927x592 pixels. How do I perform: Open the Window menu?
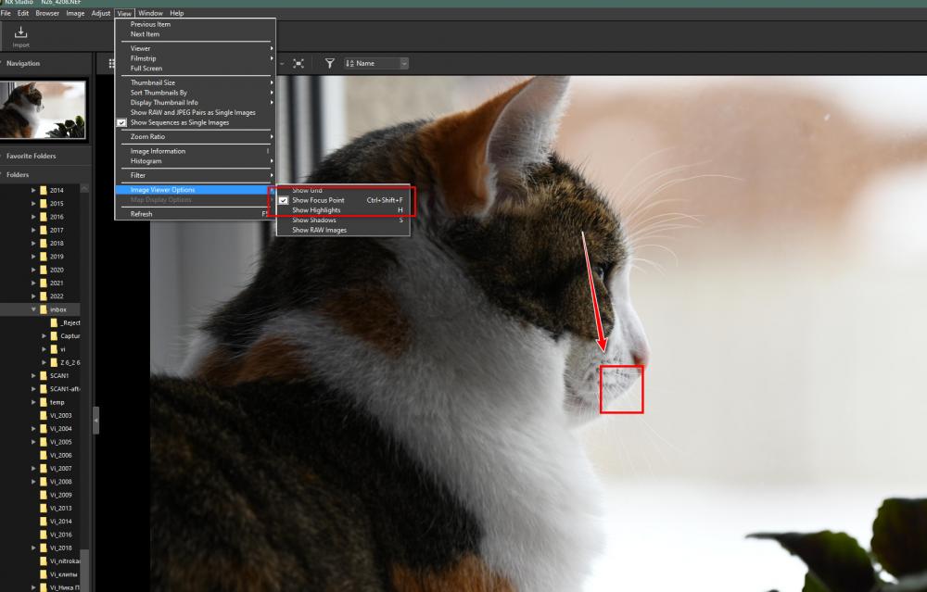tap(150, 13)
